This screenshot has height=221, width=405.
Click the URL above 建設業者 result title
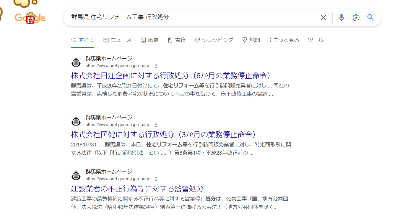[x=118, y=179]
